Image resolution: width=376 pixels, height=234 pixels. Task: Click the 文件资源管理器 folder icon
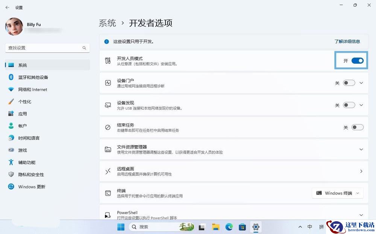click(x=108, y=149)
